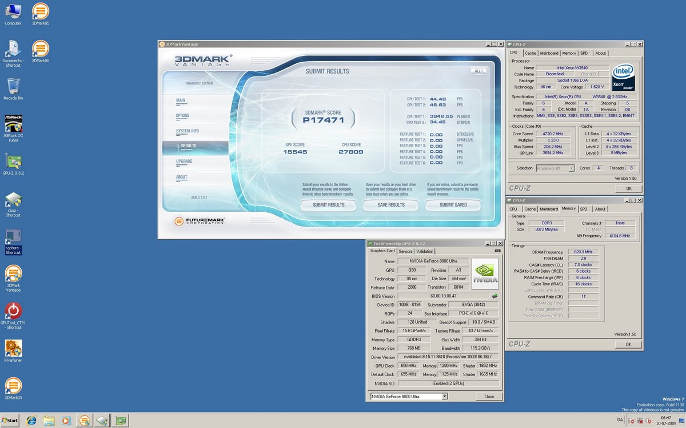Open Windows Media Player on the taskbar
Image resolution: width=686 pixels, height=428 pixels.
[66, 421]
